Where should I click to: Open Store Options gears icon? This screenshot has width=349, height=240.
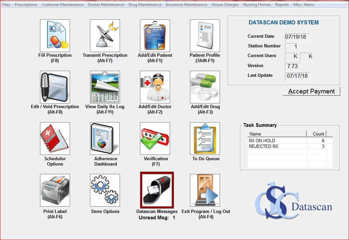[x=105, y=190]
